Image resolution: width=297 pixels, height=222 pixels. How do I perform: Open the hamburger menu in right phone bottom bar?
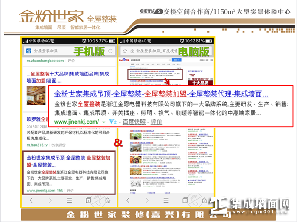[x=166, y=200]
